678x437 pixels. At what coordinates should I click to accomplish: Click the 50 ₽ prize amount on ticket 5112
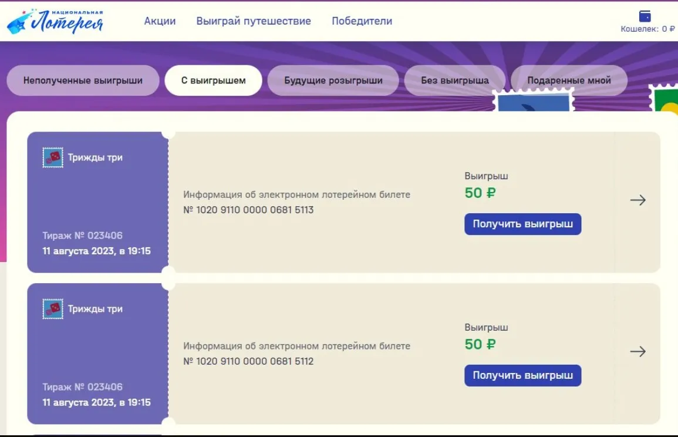coord(480,344)
